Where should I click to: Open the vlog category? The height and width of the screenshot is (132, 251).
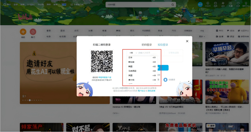pyautogui.click(x=202, y=31)
